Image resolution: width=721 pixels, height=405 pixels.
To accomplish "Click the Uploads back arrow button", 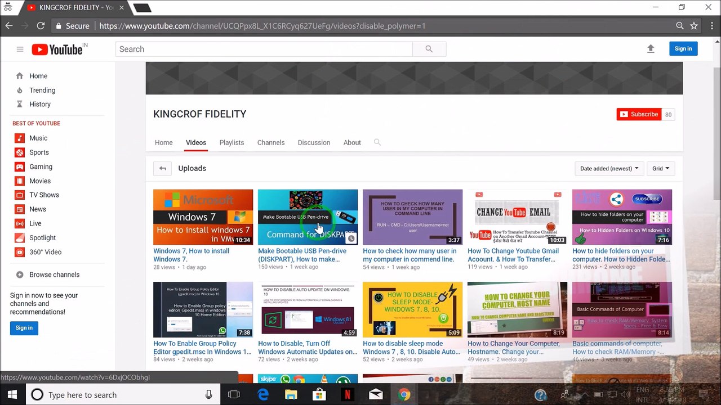I will tap(163, 168).
